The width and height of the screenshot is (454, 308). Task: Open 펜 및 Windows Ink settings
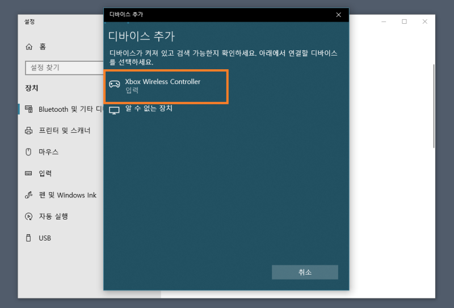[x=68, y=195]
